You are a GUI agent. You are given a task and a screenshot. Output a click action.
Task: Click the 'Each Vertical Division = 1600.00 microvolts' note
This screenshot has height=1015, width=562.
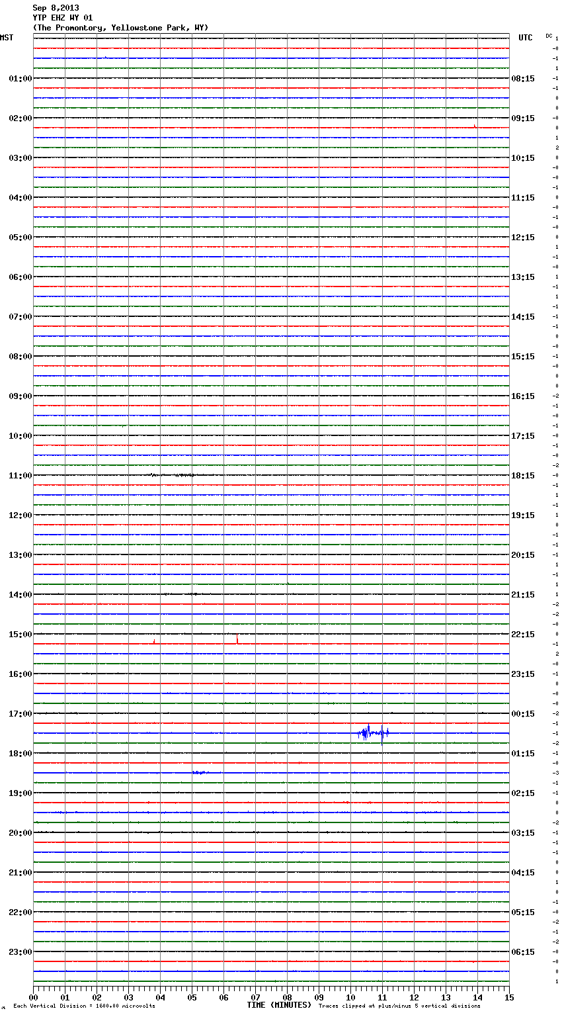(84, 1006)
